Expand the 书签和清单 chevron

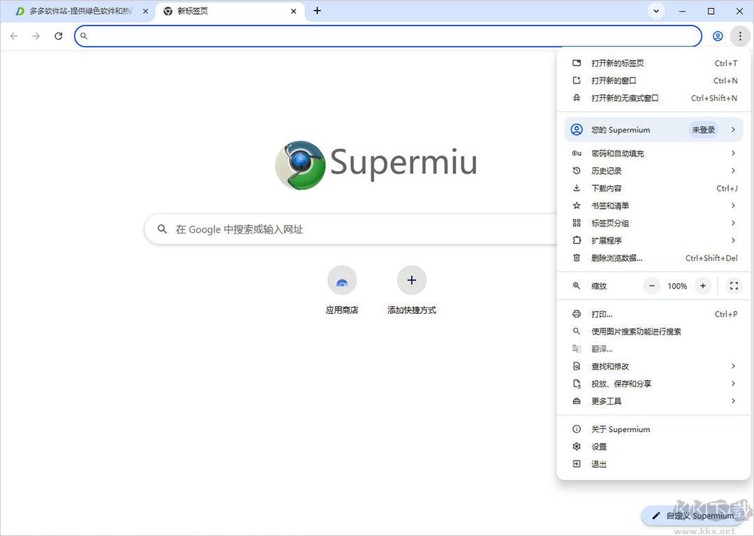pos(733,205)
